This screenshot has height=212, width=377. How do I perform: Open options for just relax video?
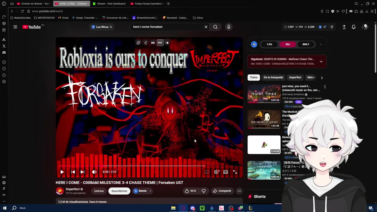coord(325,87)
